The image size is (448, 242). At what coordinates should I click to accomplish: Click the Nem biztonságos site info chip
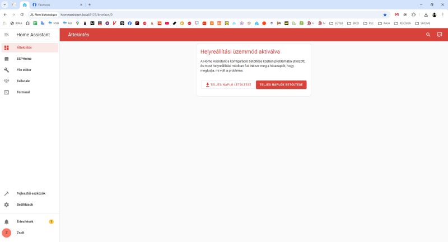click(44, 15)
